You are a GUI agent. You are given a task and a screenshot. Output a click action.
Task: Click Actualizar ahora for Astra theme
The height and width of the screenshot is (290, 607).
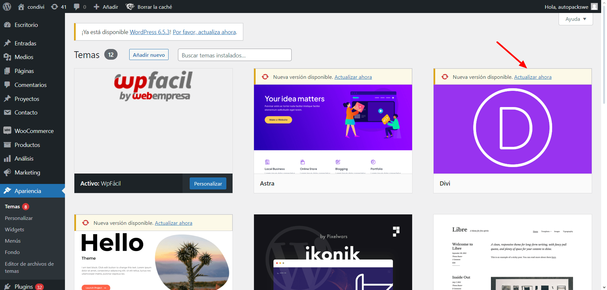click(353, 77)
